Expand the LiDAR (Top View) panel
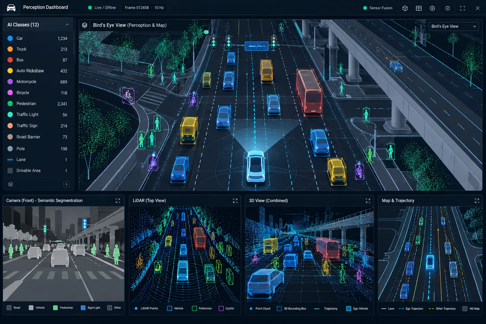The image size is (486, 324). pyautogui.click(x=235, y=201)
